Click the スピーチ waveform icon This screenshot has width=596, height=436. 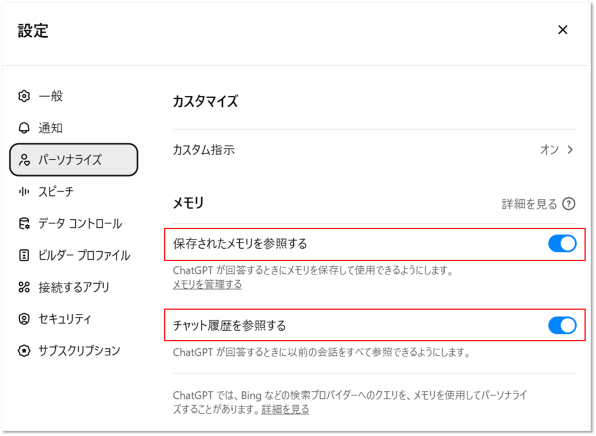pyautogui.click(x=24, y=191)
